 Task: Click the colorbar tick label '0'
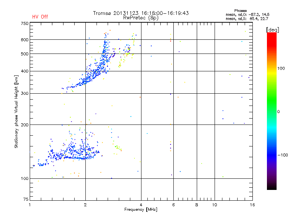[x=278, y=112]
